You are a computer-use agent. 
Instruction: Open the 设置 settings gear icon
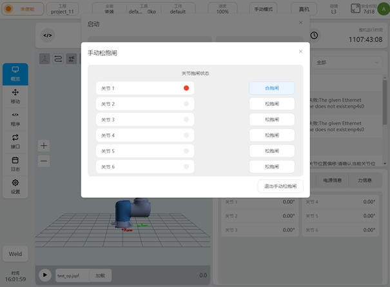pyautogui.click(x=15, y=186)
